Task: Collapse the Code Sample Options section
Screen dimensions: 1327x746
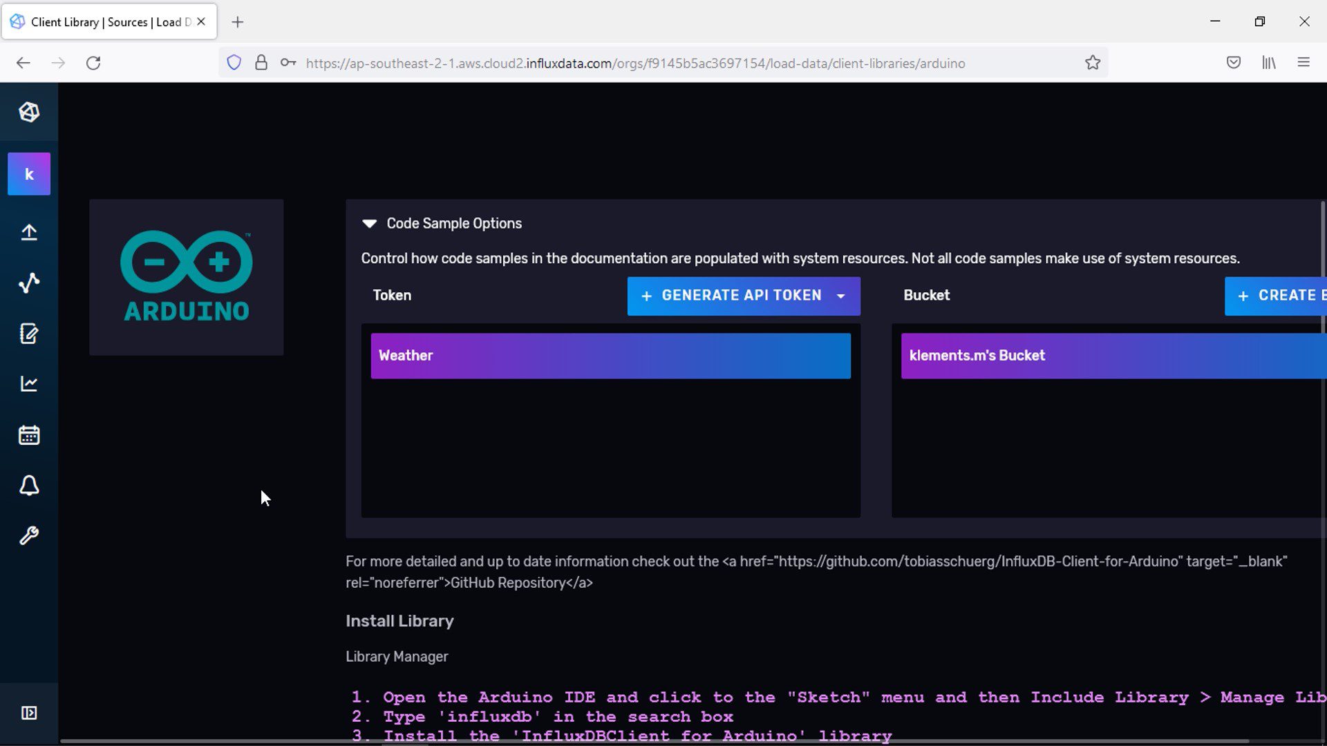Action: coord(370,223)
